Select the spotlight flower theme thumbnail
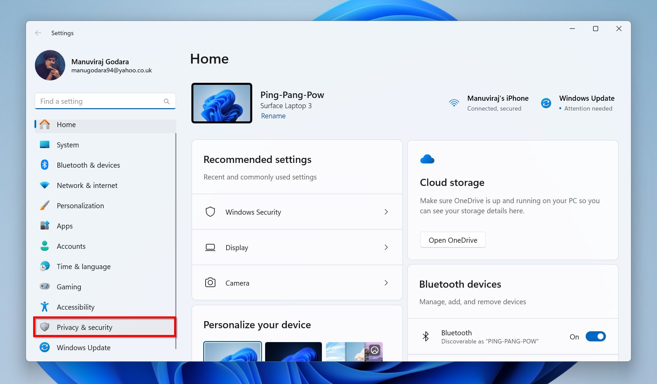 point(354,351)
